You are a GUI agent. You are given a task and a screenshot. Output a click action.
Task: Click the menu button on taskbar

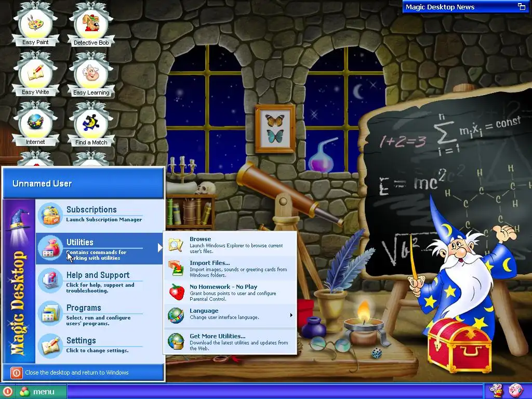pos(41,392)
